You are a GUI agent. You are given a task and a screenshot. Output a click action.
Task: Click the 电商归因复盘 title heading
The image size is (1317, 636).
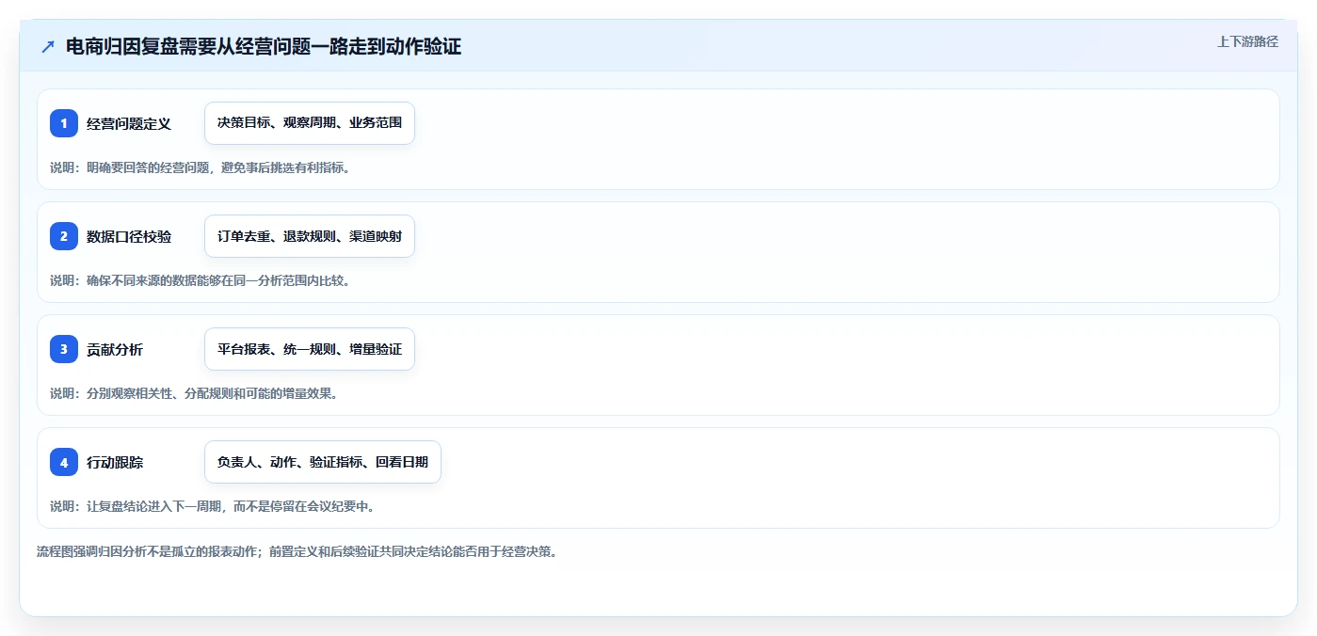click(x=264, y=46)
